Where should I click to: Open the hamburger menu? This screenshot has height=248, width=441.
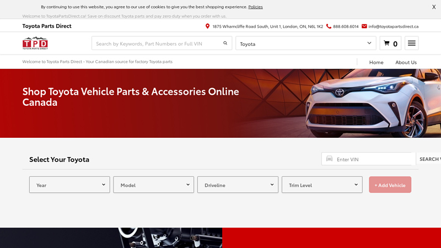tap(411, 43)
